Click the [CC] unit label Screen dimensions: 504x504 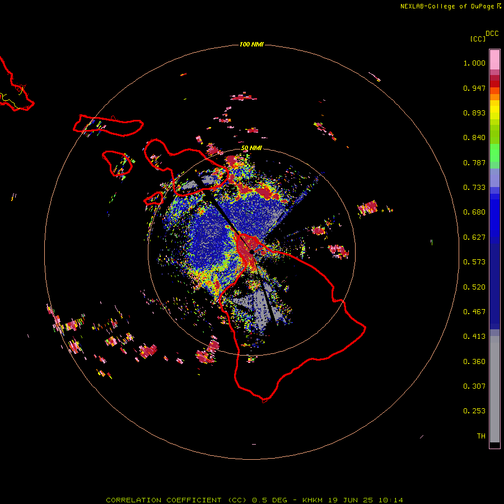[x=478, y=39]
